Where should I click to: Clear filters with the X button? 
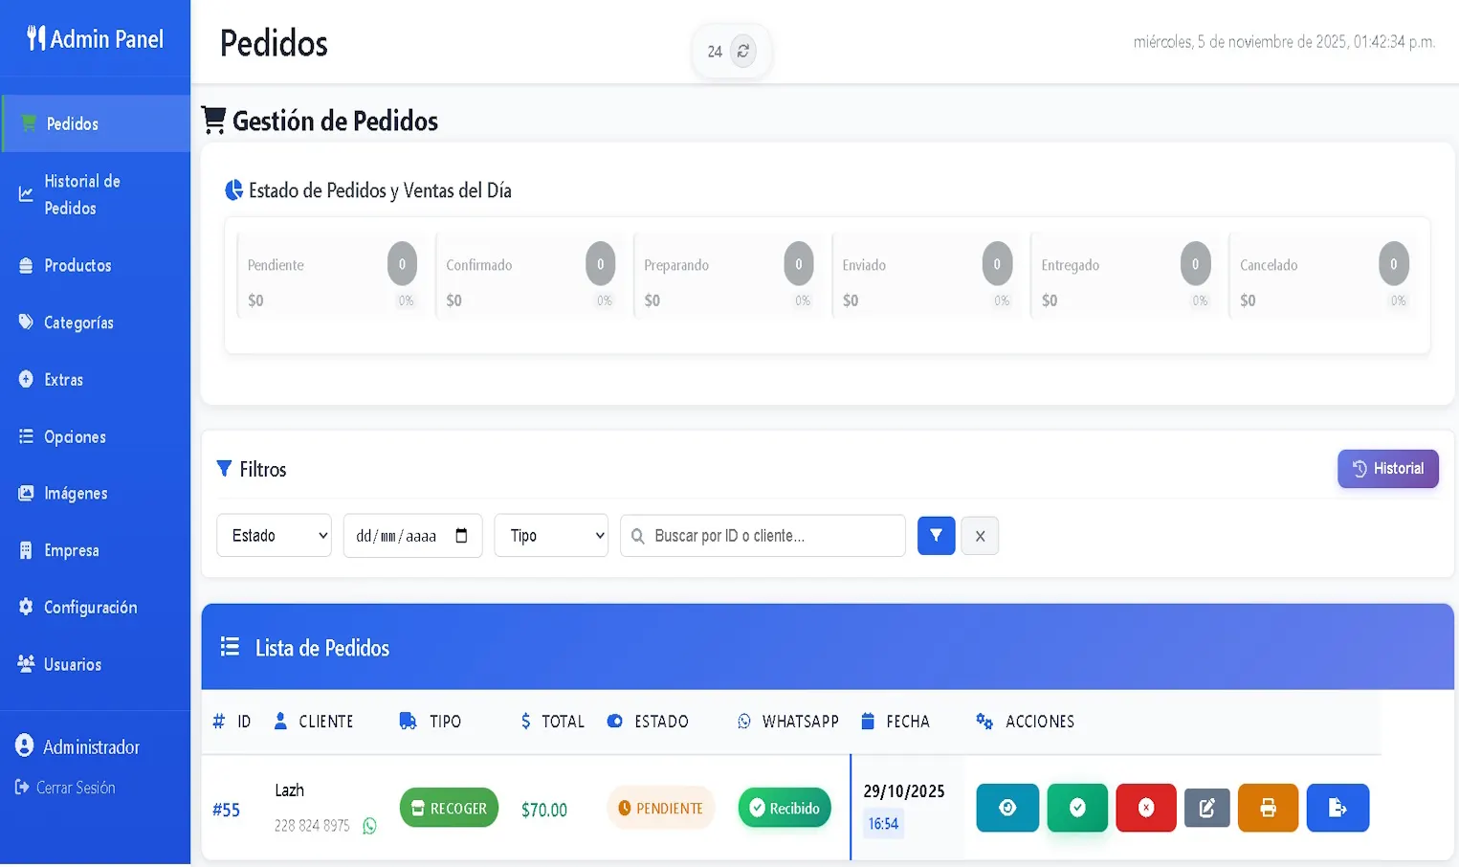pos(980,536)
